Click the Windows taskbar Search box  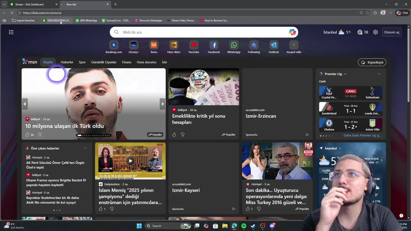click(168, 226)
